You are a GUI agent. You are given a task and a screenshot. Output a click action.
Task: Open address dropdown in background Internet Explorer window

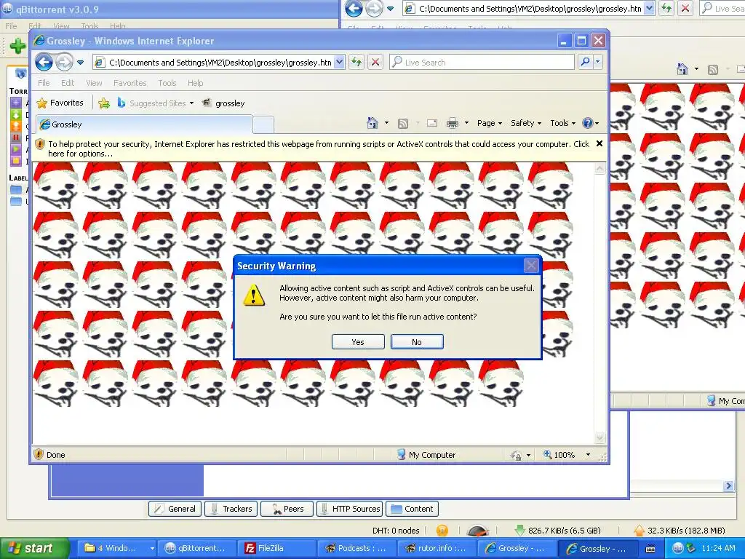pos(649,8)
